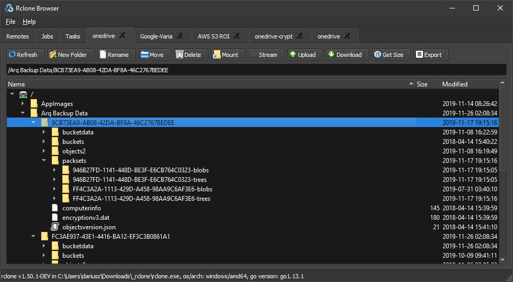The width and height of the screenshot is (513, 282).
Task: Click the Upload button
Action: point(305,55)
